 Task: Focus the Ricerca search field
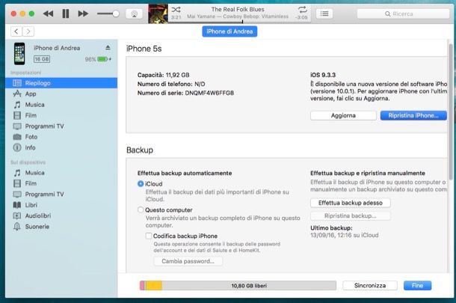403,13
